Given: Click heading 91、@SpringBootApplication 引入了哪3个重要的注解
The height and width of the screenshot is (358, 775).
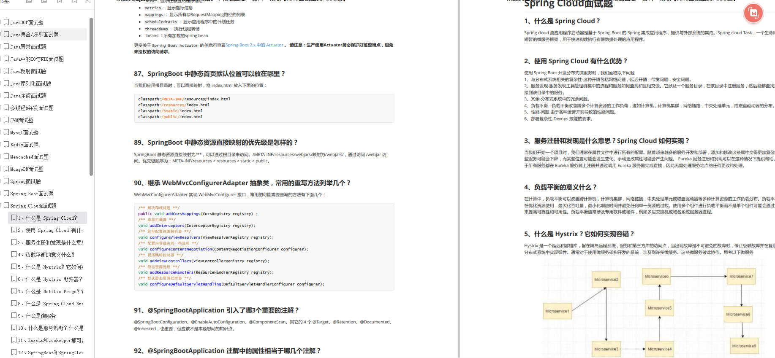Looking at the screenshot, I should [x=217, y=310].
